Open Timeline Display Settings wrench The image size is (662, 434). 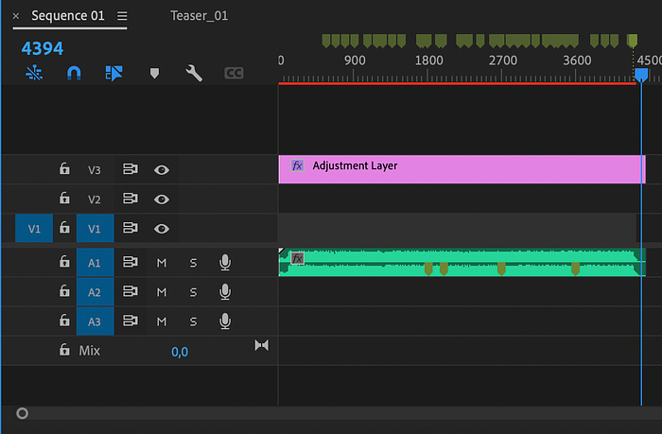(194, 73)
